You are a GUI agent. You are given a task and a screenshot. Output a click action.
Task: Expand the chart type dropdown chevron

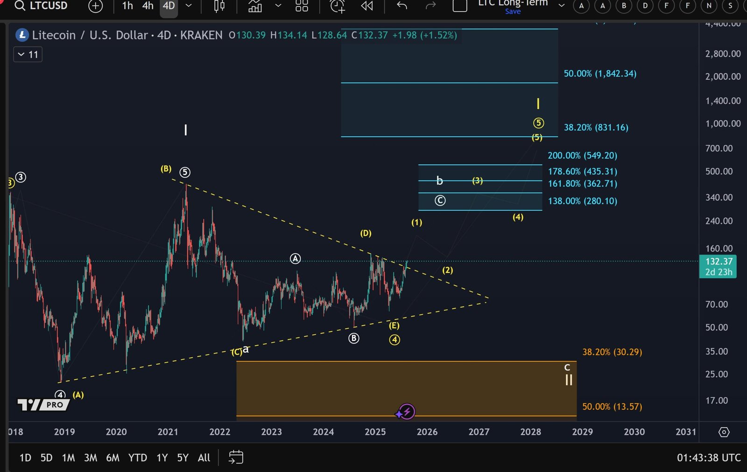point(278,7)
